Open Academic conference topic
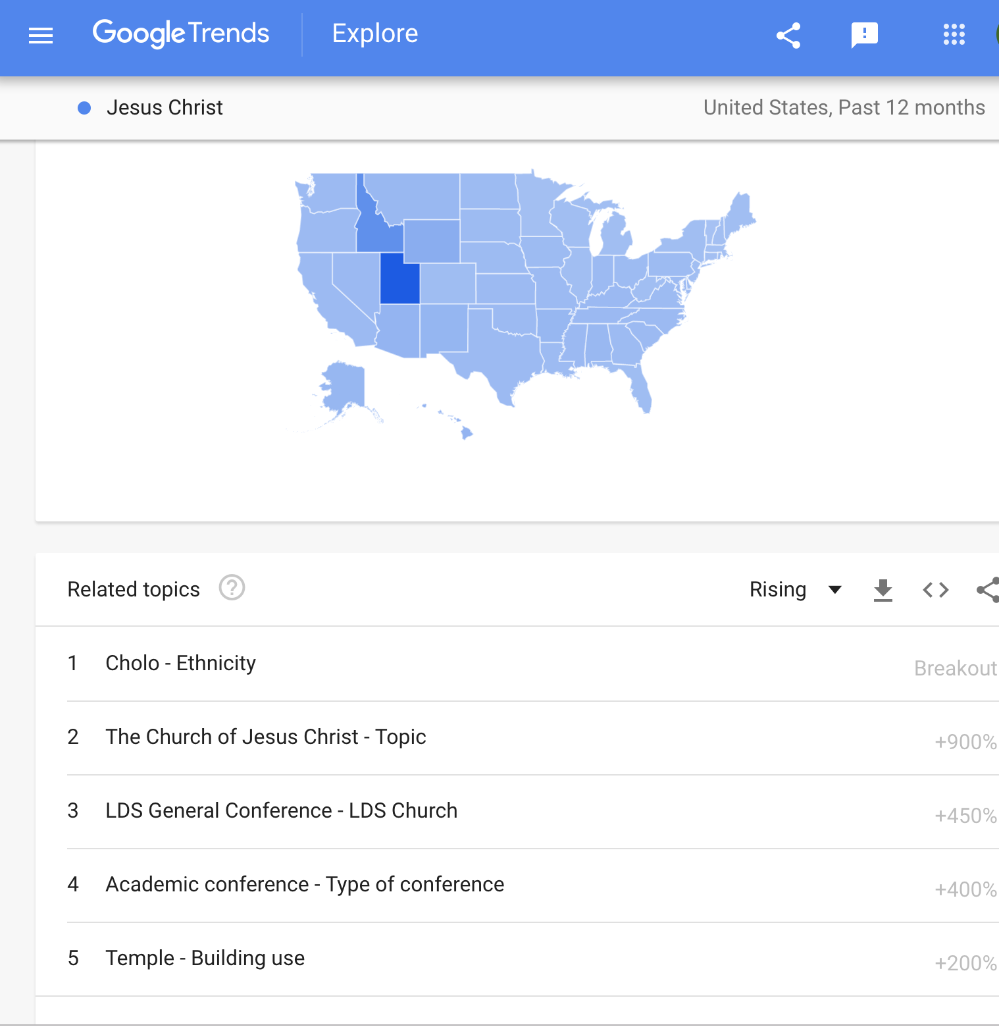 [305, 884]
